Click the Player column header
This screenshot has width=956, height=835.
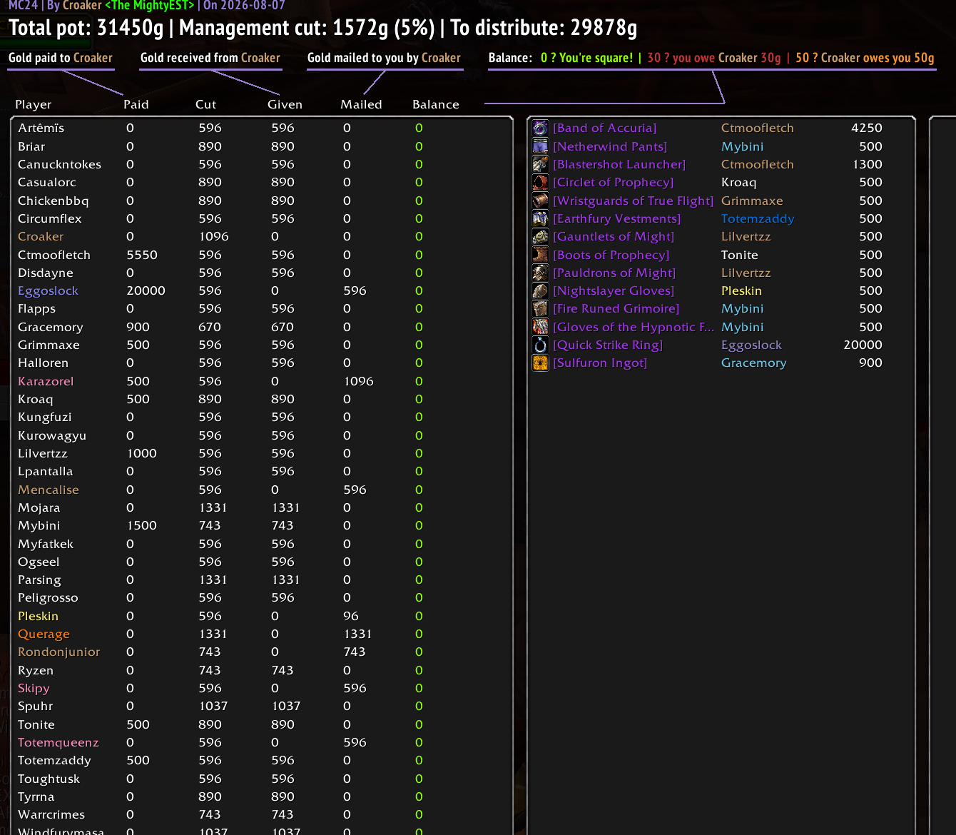coord(34,104)
